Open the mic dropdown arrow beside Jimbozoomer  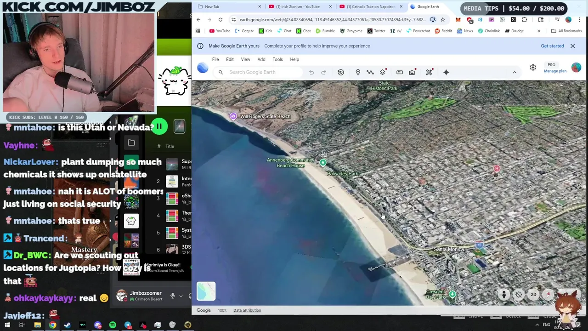click(181, 297)
